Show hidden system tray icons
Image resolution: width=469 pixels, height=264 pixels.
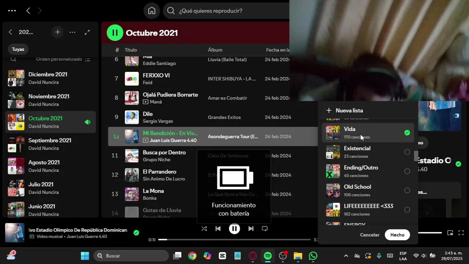pyautogui.click(x=346, y=256)
